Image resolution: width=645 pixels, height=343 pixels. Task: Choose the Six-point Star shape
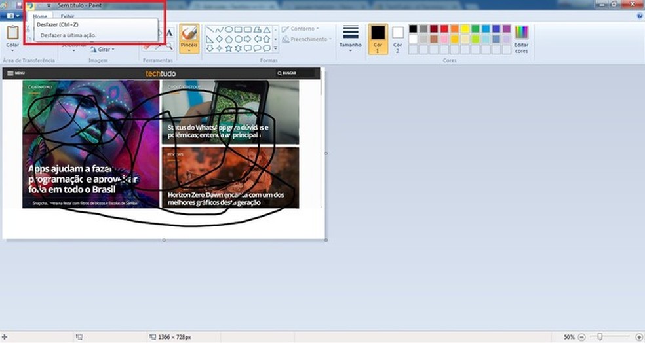238,48
